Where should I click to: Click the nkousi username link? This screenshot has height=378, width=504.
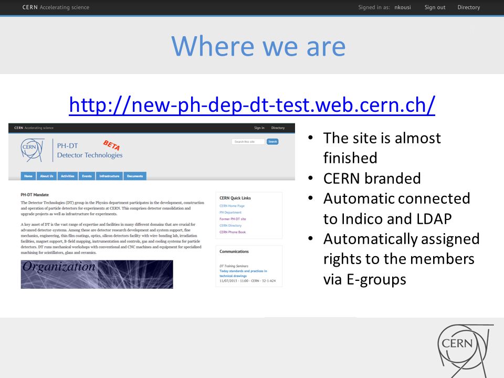click(x=403, y=7)
